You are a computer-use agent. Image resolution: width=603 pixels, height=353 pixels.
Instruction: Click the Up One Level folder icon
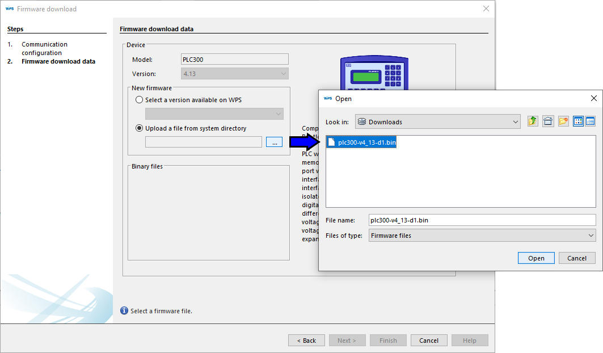click(x=533, y=121)
